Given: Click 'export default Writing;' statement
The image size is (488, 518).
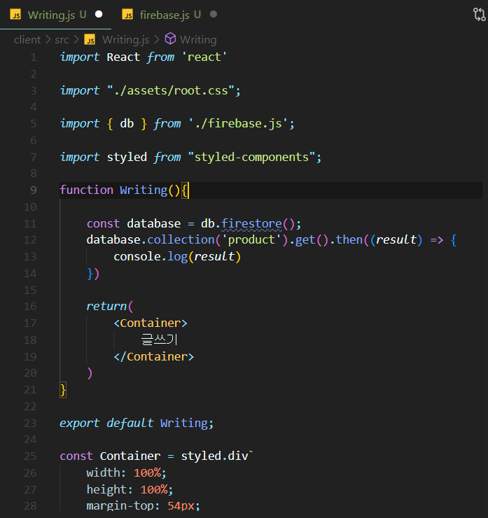Looking at the screenshot, I should pyautogui.click(x=137, y=423).
